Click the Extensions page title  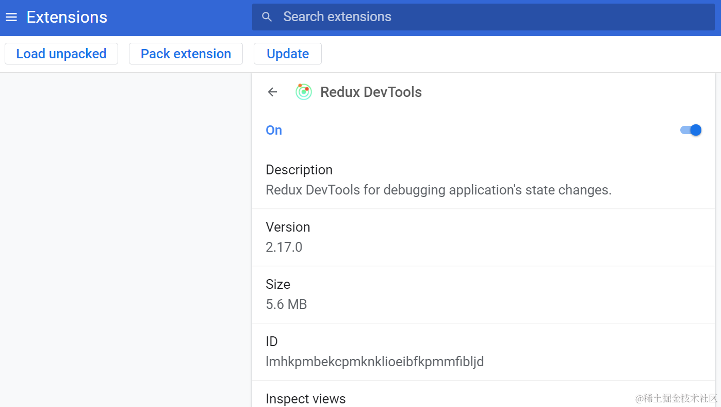[x=67, y=18]
